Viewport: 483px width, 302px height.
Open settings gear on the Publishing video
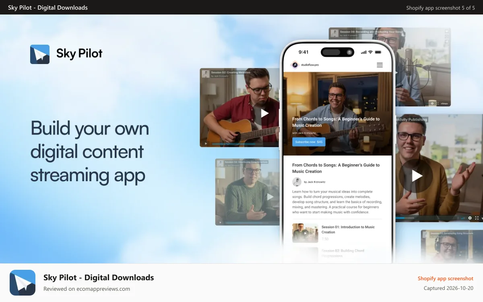[x=470, y=218]
